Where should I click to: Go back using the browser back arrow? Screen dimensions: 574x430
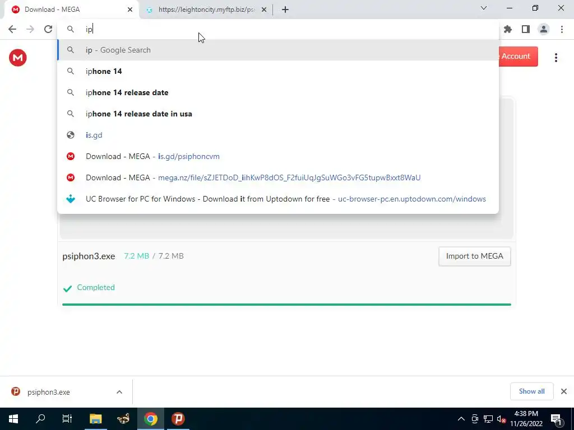[12, 29]
